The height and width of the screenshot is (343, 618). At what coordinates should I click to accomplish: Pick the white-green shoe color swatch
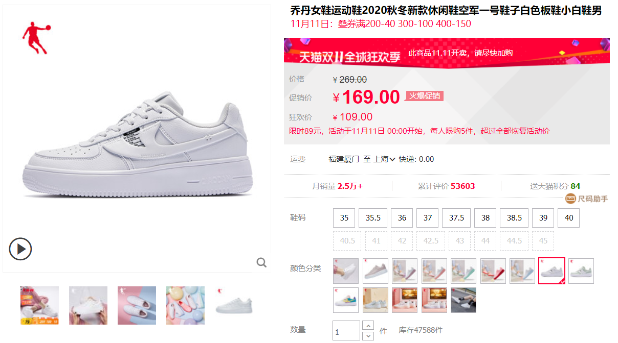click(x=581, y=271)
